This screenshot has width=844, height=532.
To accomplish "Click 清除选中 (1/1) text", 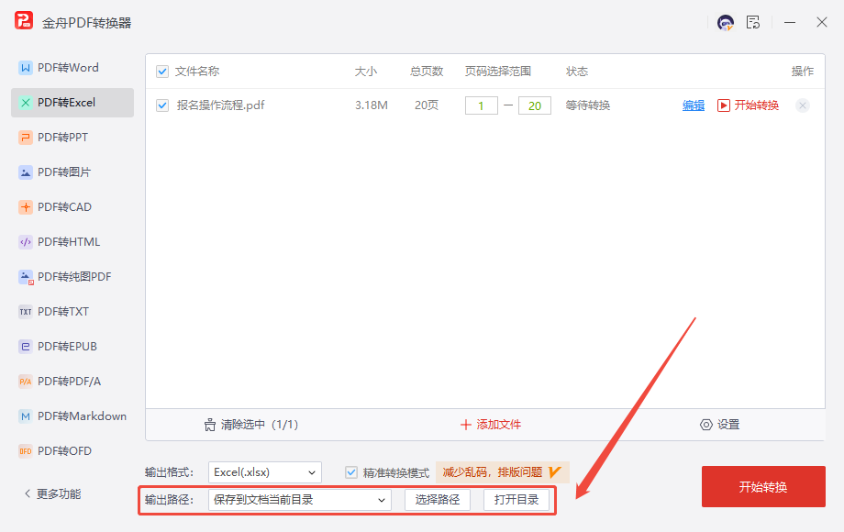I will (260, 425).
